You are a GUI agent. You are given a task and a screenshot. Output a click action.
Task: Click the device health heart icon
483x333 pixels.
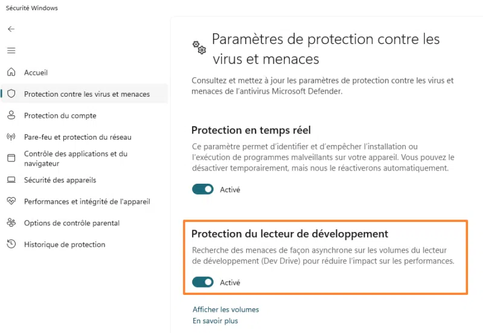tap(11, 201)
